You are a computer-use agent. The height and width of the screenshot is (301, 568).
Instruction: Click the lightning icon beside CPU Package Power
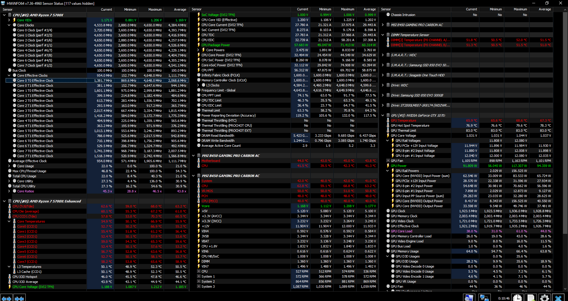tap(199, 45)
